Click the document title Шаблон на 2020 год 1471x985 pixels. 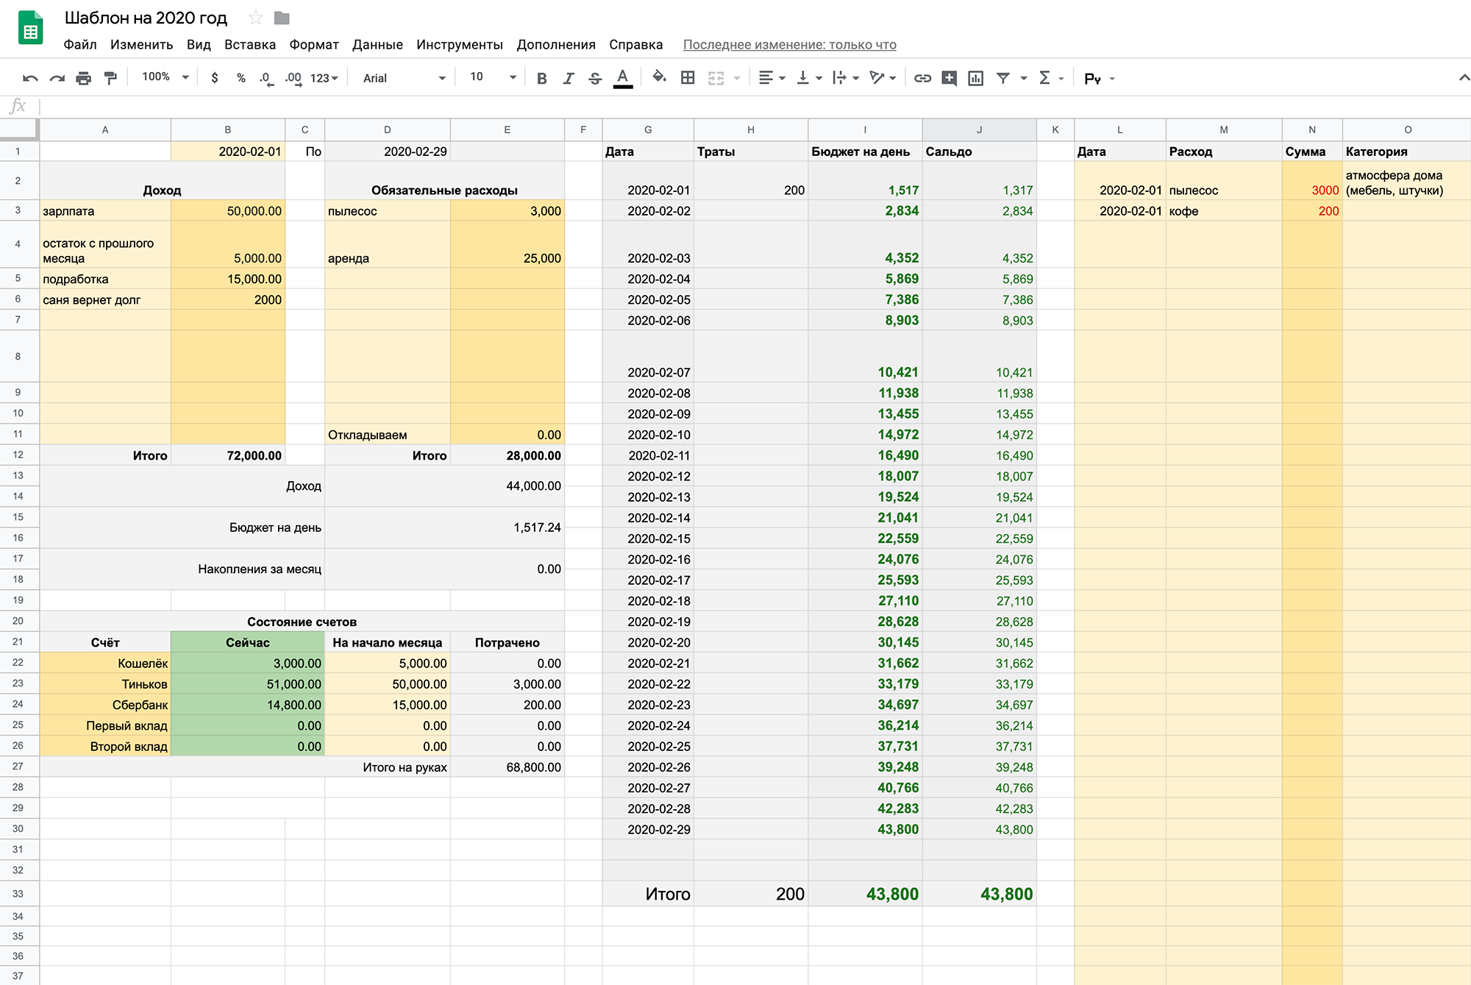[x=146, y=18]
